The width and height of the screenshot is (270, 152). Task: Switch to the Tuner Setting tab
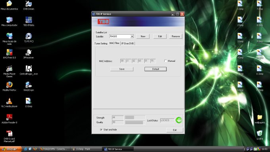coord(101,44)
